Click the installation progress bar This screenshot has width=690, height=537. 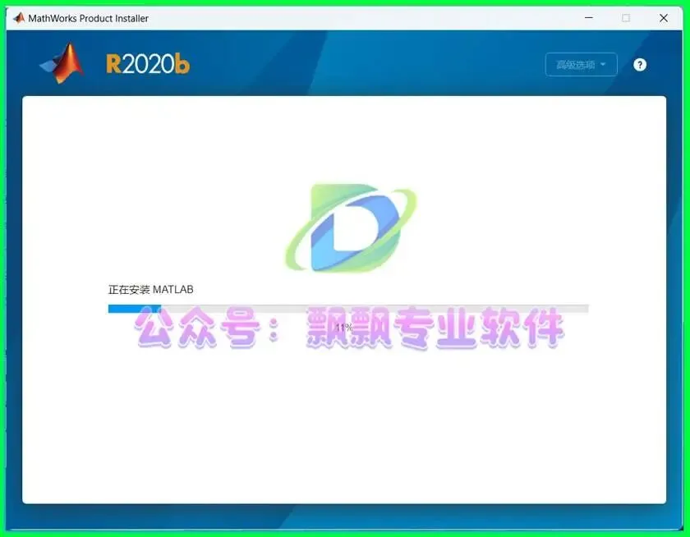coord(348,309)
